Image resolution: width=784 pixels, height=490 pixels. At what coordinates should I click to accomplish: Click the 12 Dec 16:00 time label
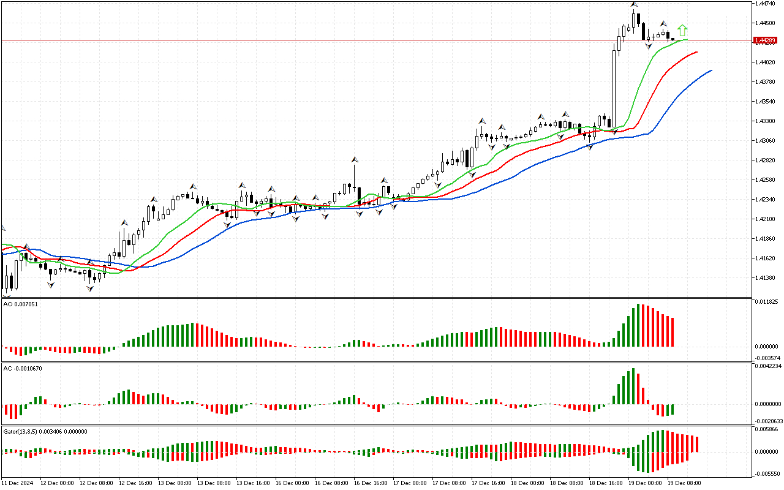pyautogui.click(x=135, y=483)
